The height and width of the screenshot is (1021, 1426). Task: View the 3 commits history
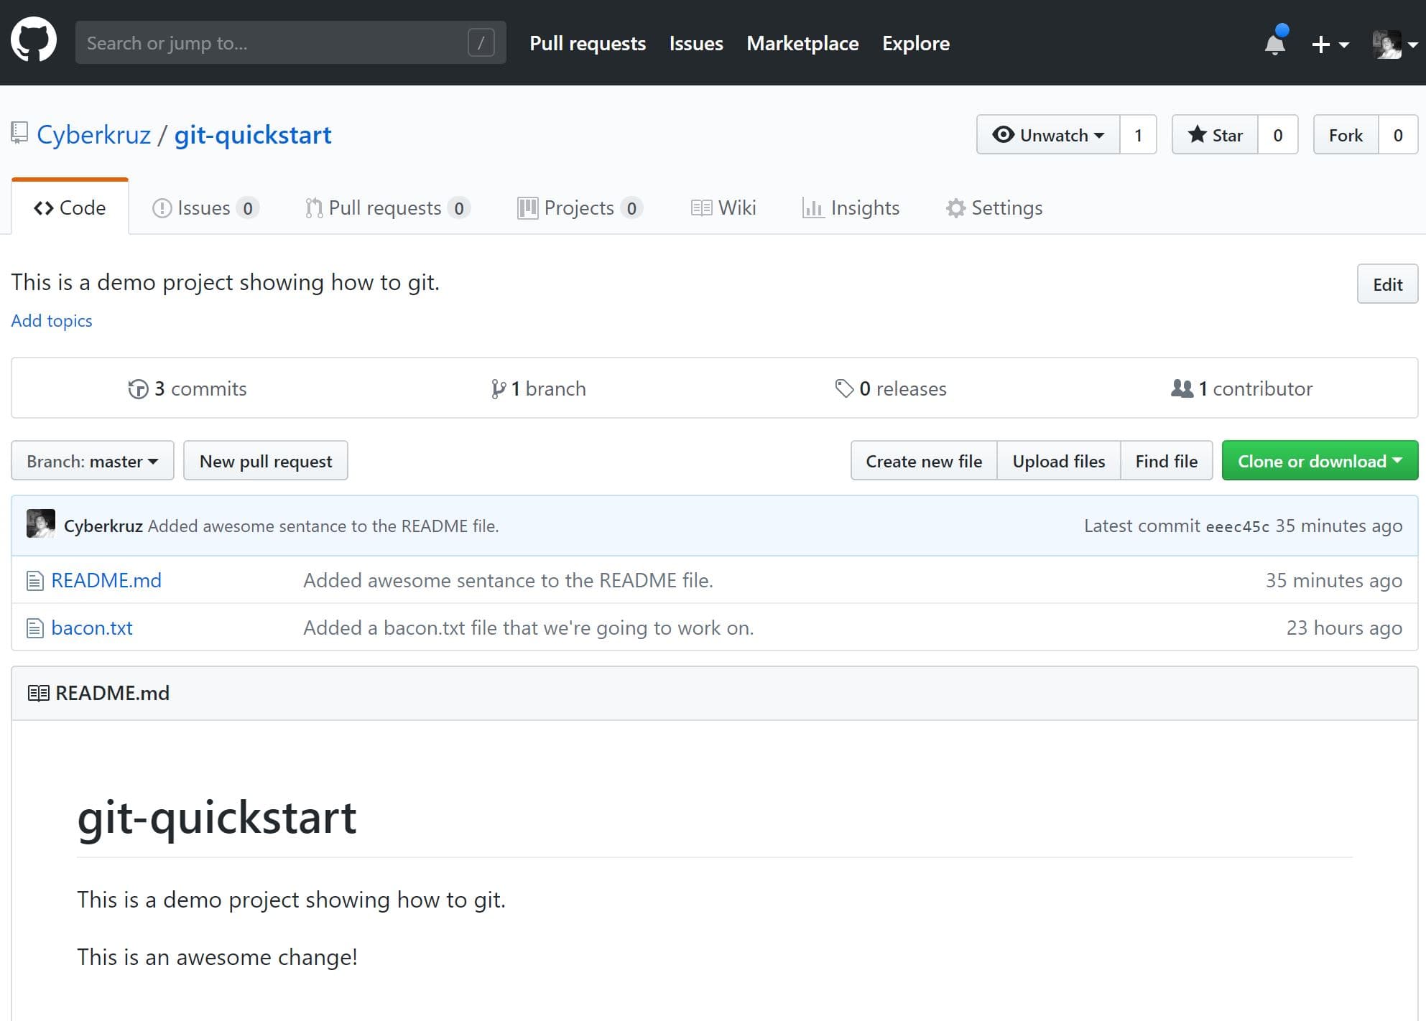point(187,388)
